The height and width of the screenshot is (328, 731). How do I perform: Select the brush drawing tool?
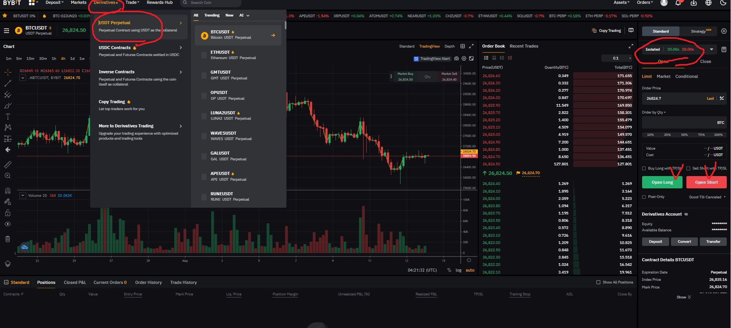click(x=8, y=105)
